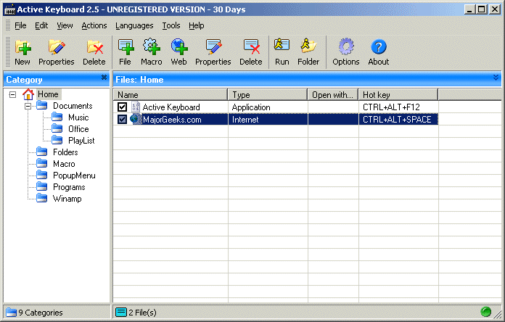This screenshot has width=505, height=322.
Task: Select the Music folder icon
Action: [x=57, y=117]
